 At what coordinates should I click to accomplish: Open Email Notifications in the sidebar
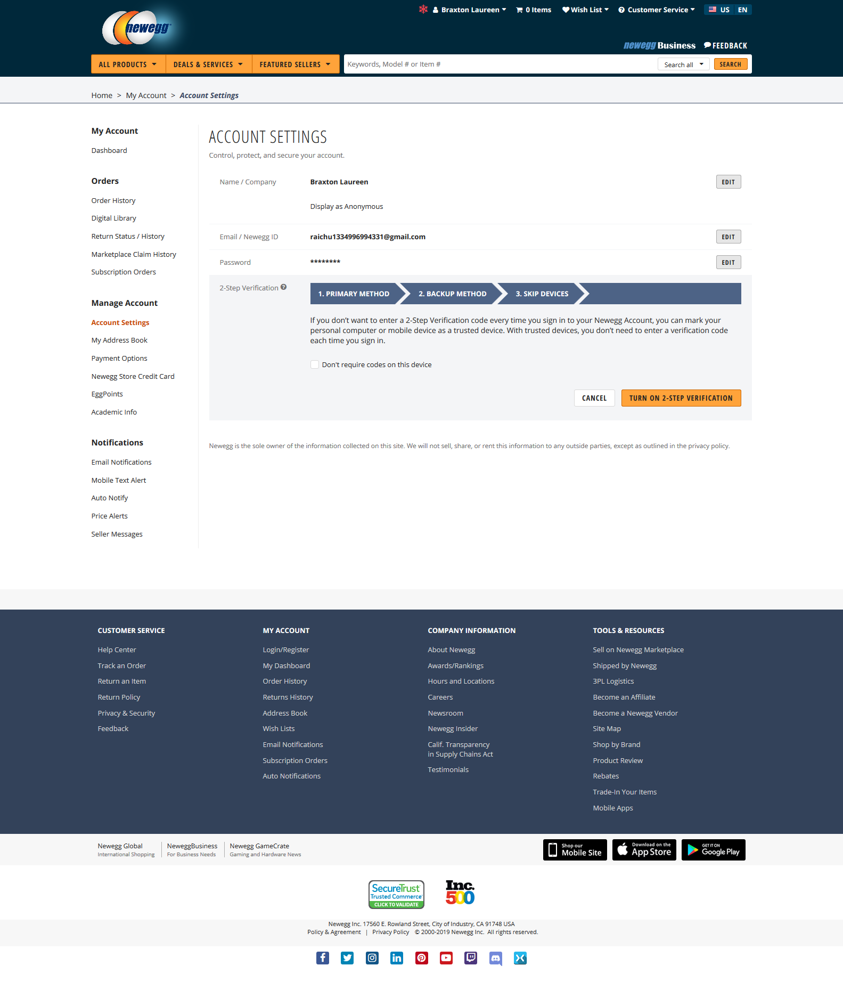(x=121, y=462)
